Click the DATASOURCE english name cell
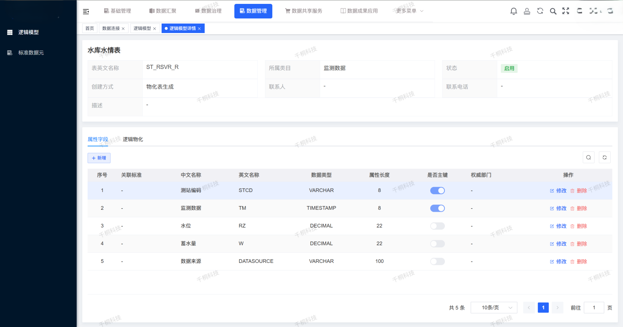This screenshot has height=327, width=623. pyautogui.click(x=256, y=261)
